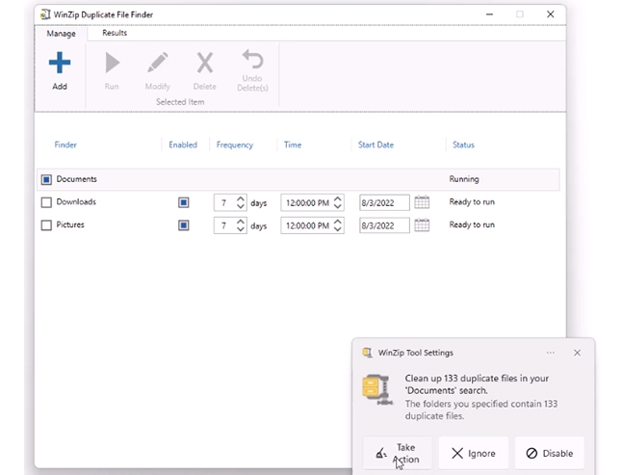The height and width of the screenshot is (475, 622).
Task: Open notification more options ellipsis
Action: (551, 353)
